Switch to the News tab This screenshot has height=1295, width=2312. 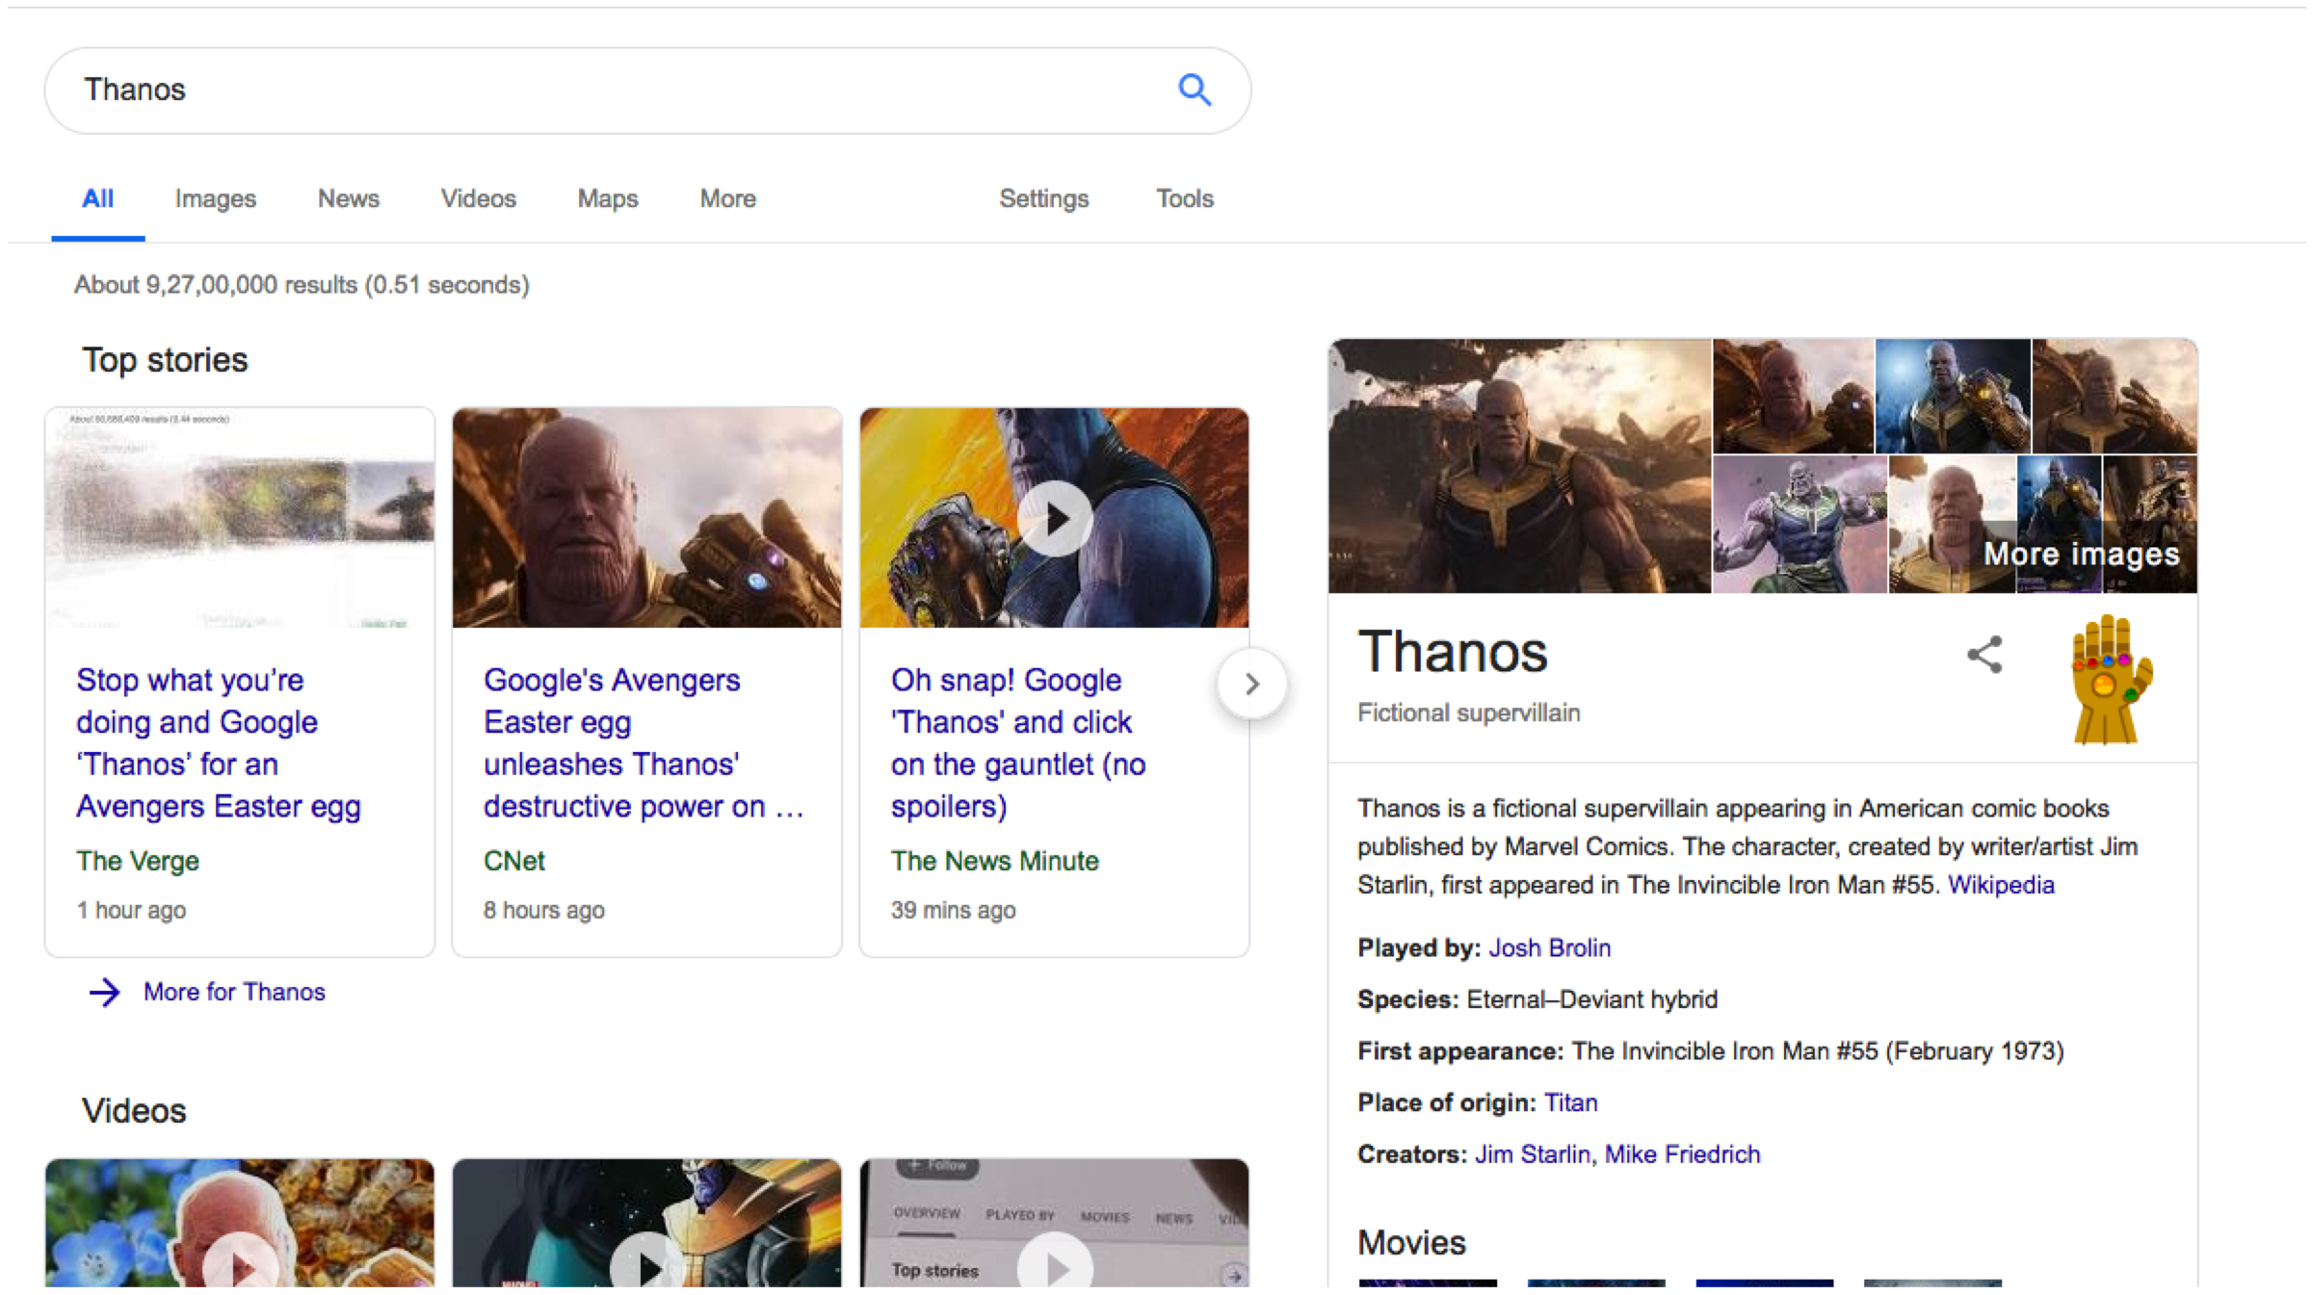[348, 199]
